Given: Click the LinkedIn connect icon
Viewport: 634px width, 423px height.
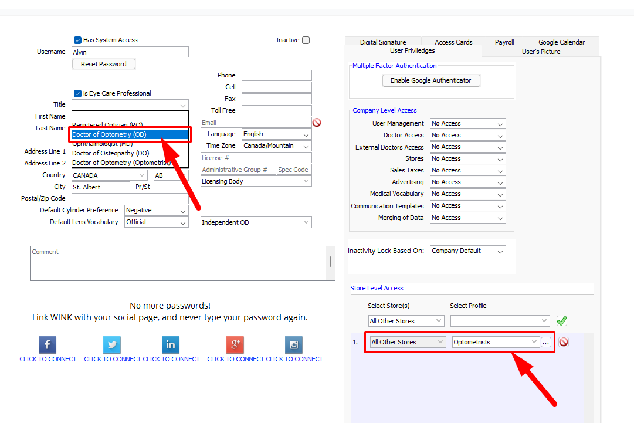Looking at the screenshot, I should tap(170, 345).
